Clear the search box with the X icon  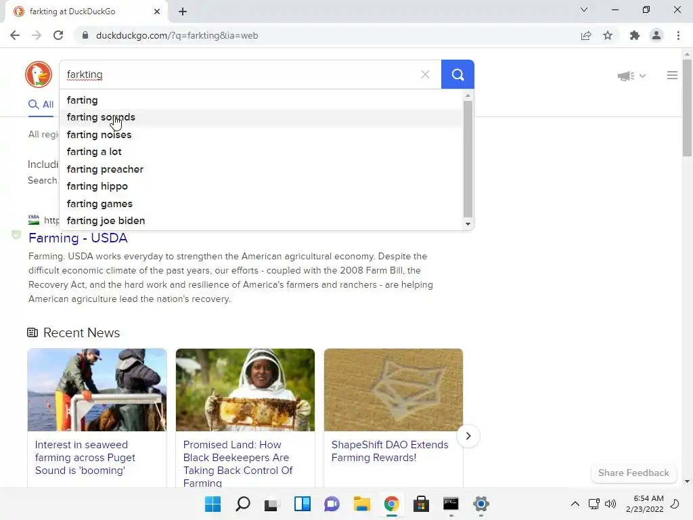[x=425, y=74]
